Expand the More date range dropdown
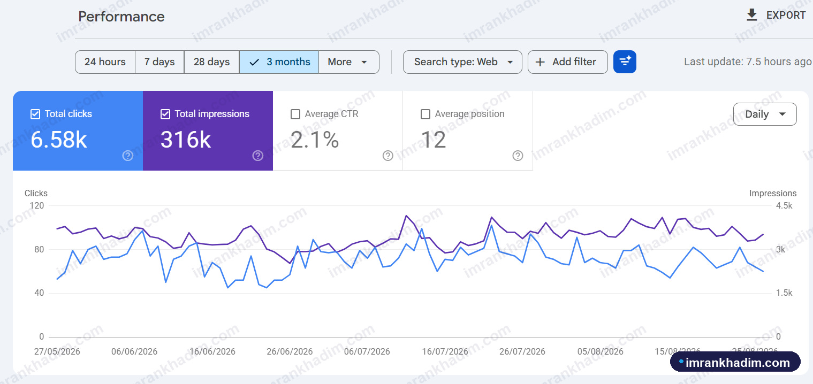 click(x=348, y=62)
